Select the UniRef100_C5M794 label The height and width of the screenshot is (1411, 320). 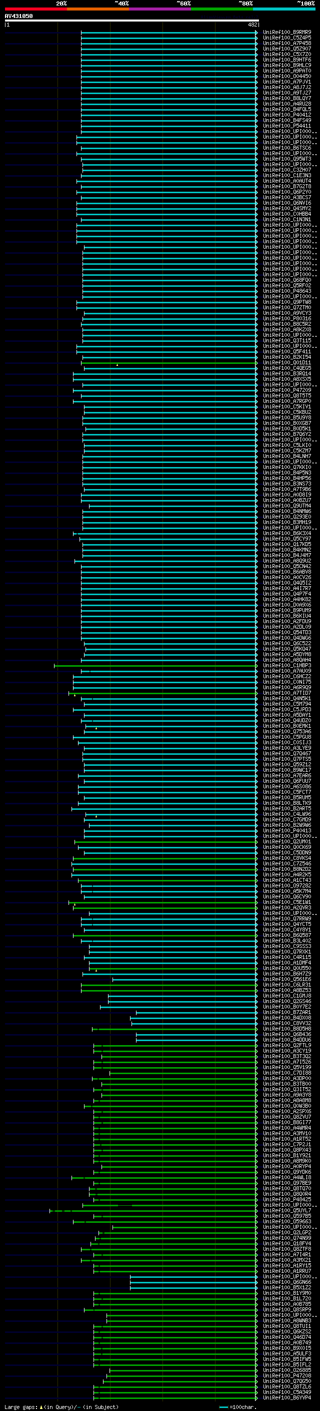tap(287, 703)
